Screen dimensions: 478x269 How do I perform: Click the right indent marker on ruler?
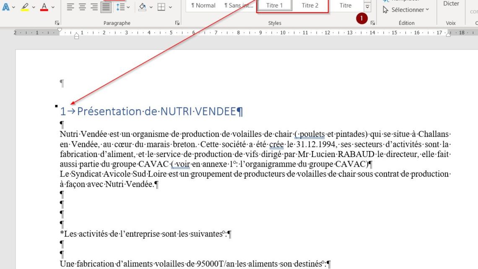pos(448,34)
